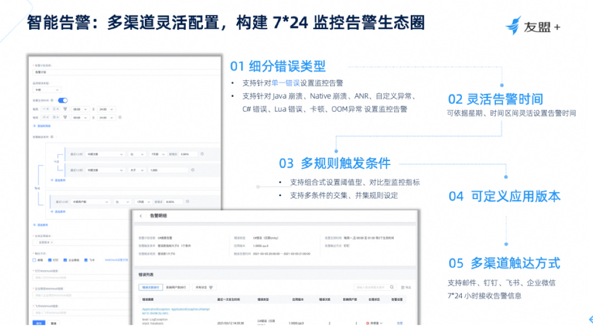Click the 影响用户数 column header
593x326 pixels.
pos(349,300)
